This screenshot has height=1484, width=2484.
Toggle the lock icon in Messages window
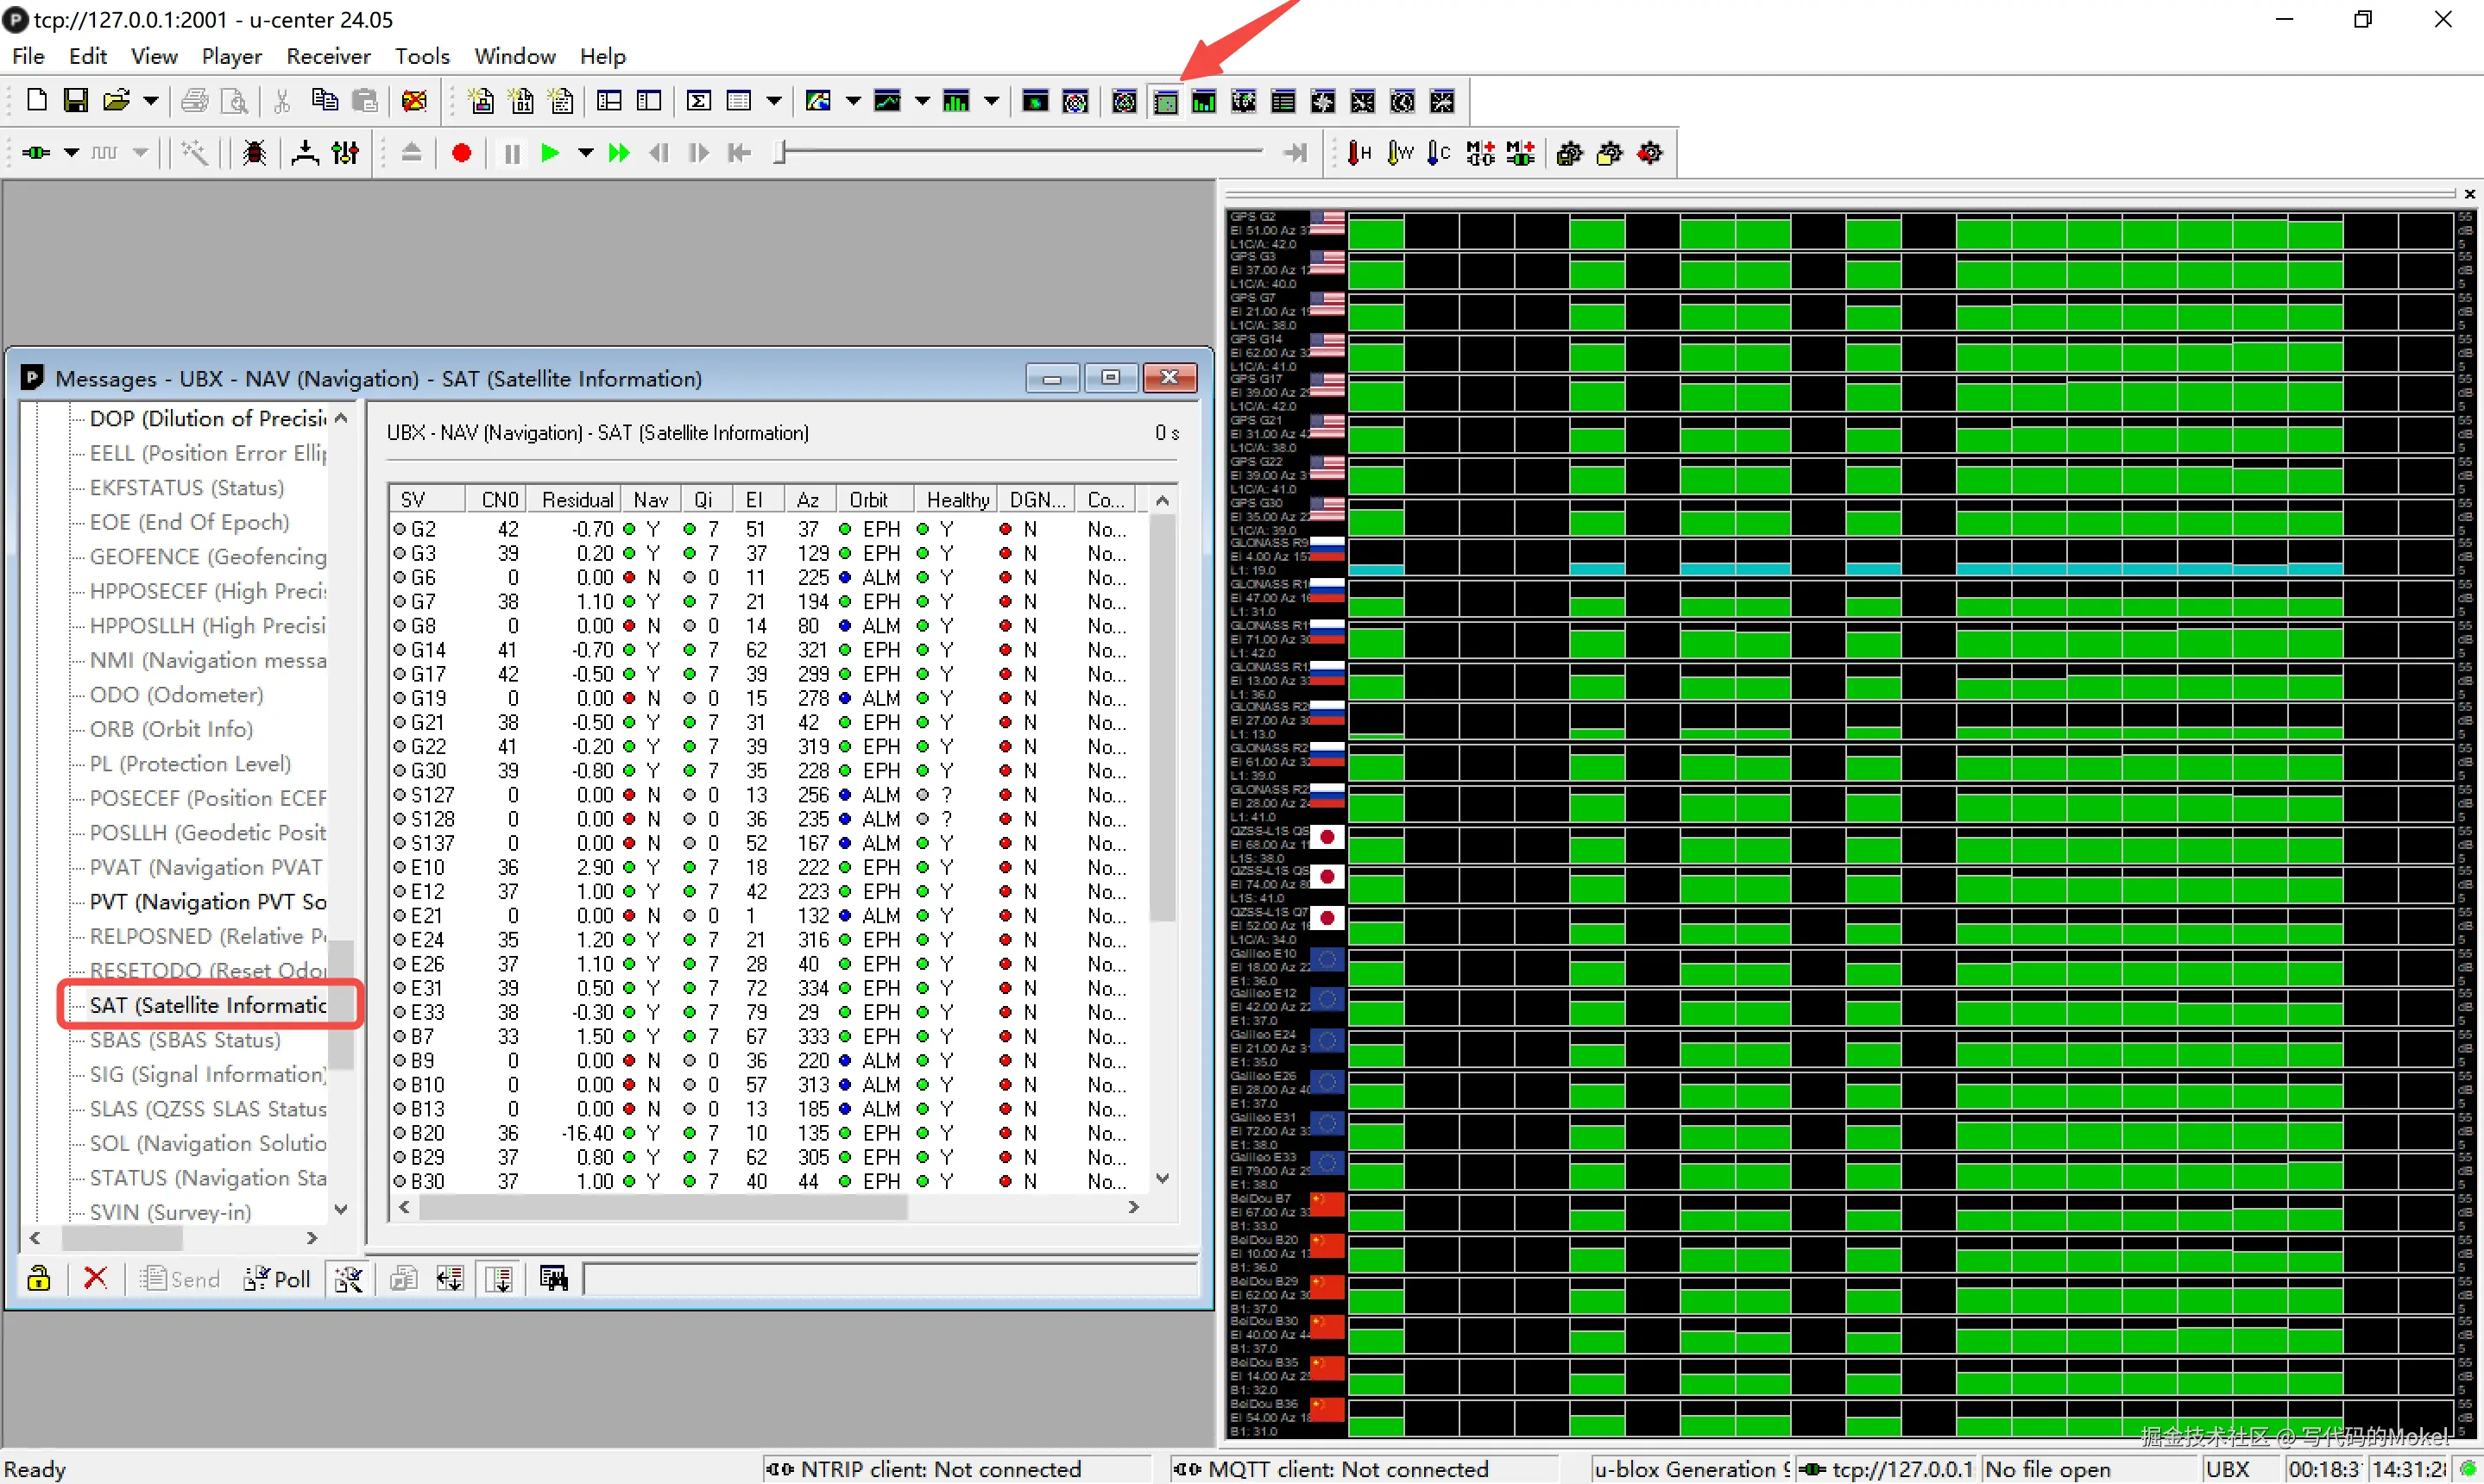(x=38, y=1278)
